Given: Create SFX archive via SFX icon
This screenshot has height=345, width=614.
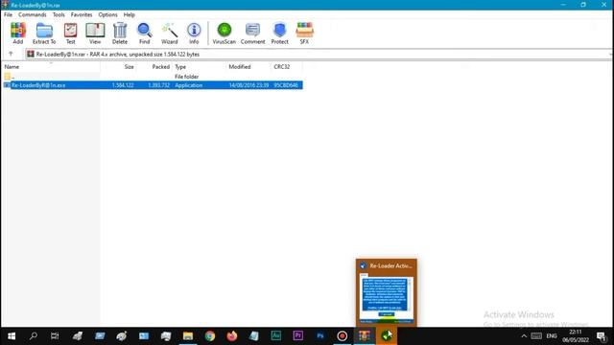Looking at the screenshot, I should pos(304,34).
